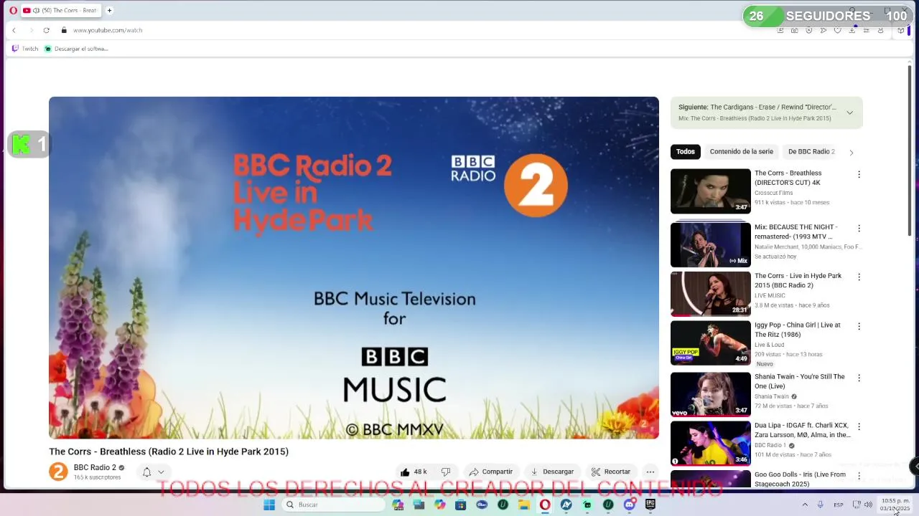
Task: Open the Twitch bookmark
Action: click(26, 49)
